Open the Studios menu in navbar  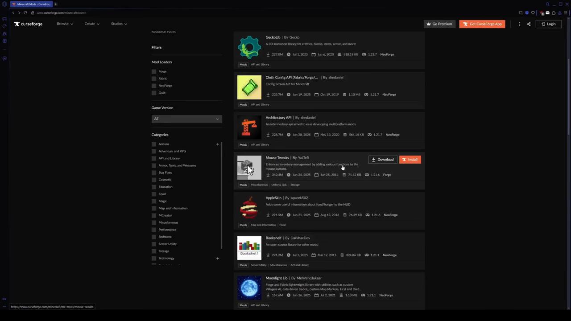(x=119, y=24)
